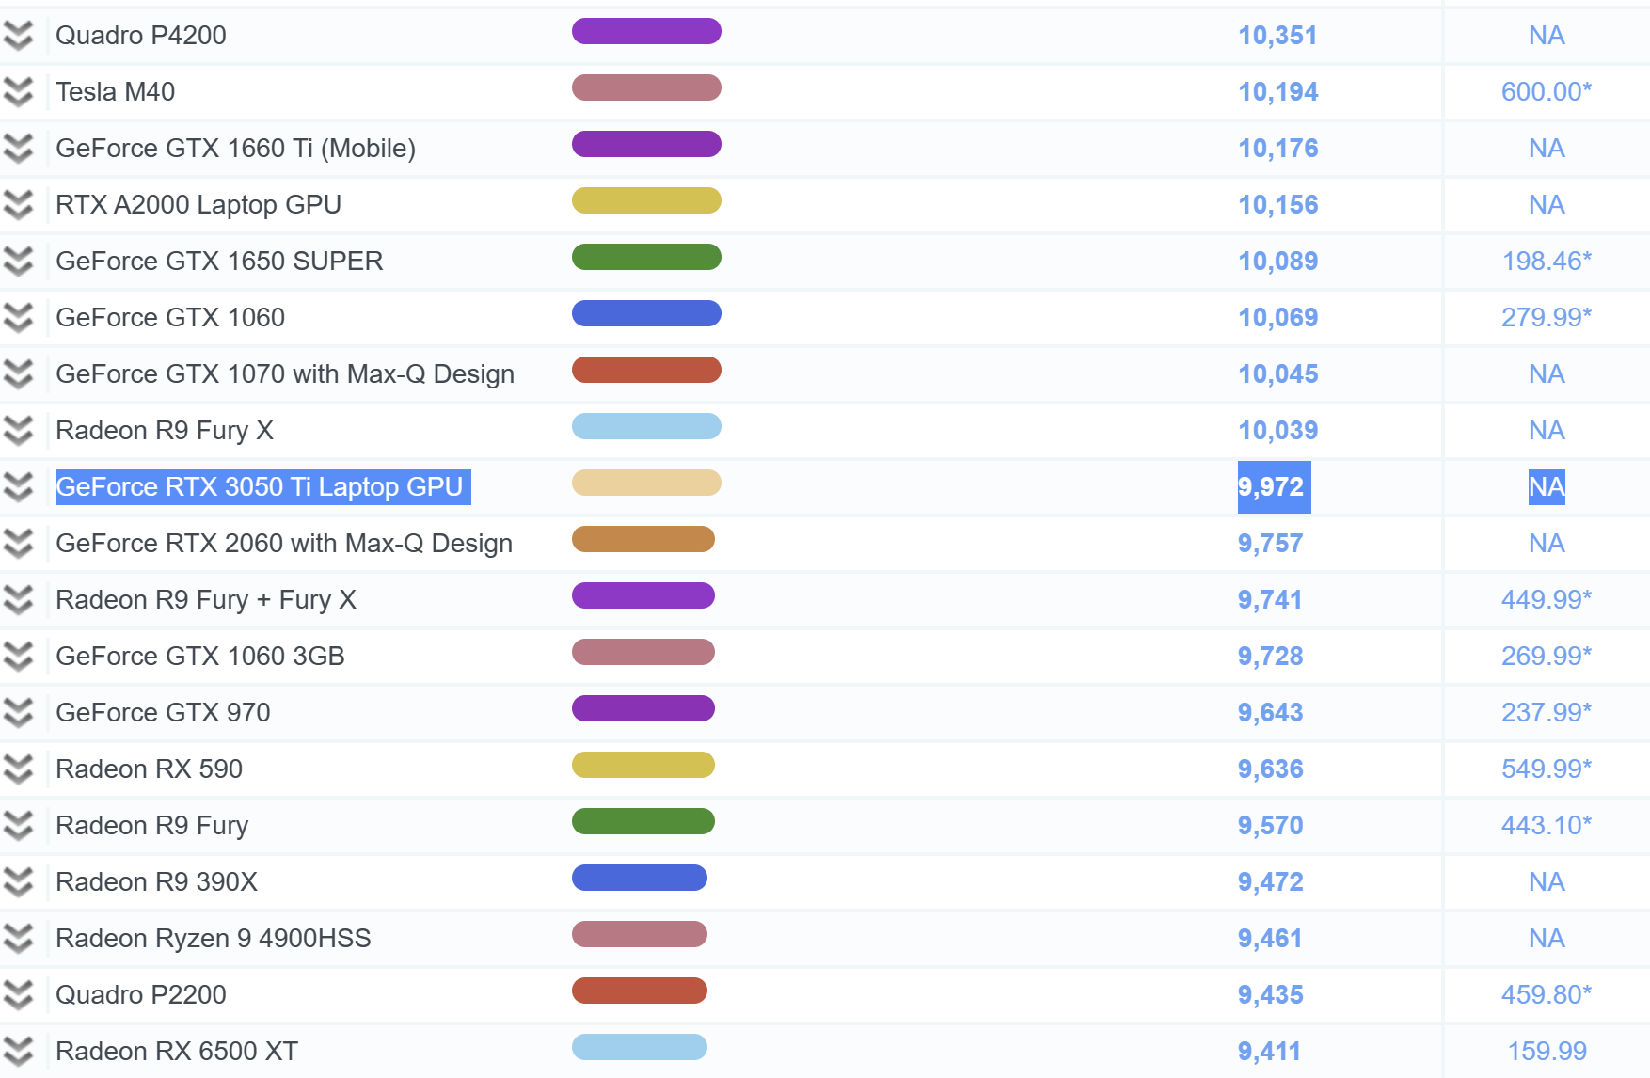Click the light blue bar for Radeon RX 6500 XT
This screenshot has height=1078, width=1650.
pos(640,1047)
